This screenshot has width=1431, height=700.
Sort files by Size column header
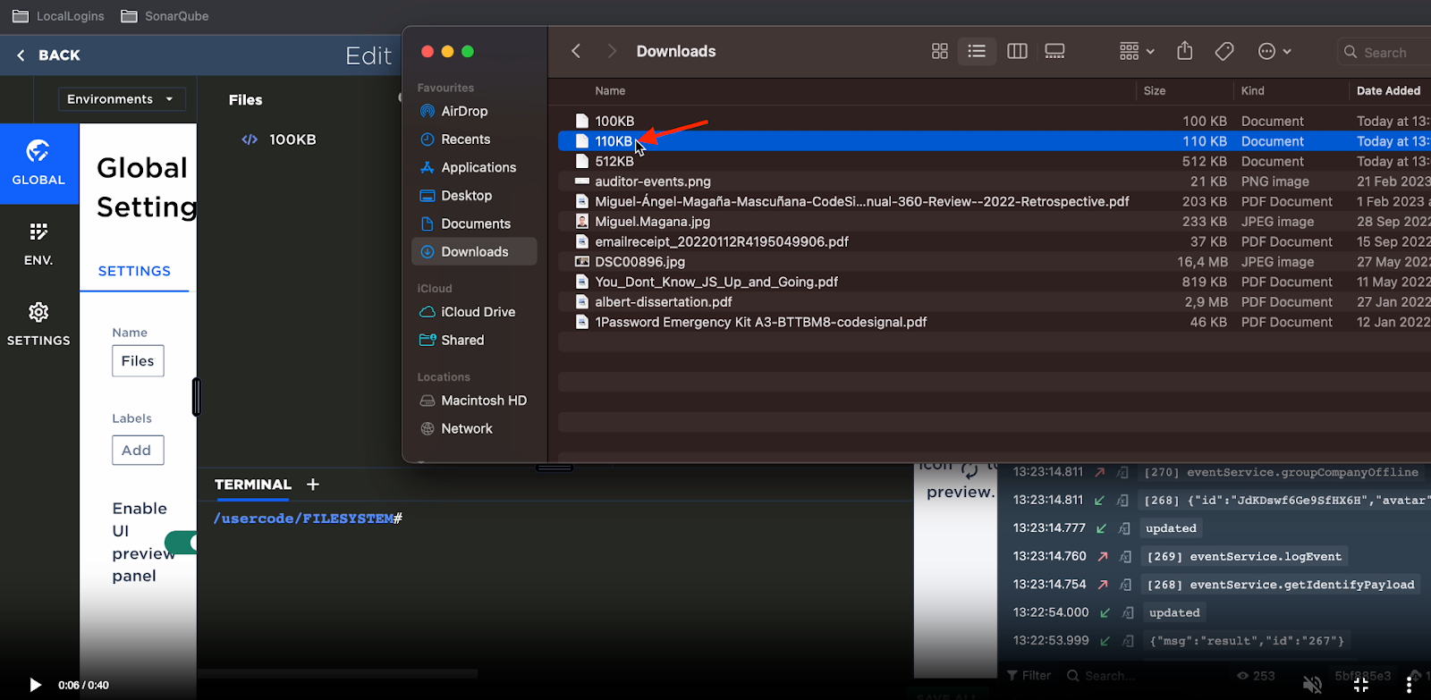click(1155, 90)
